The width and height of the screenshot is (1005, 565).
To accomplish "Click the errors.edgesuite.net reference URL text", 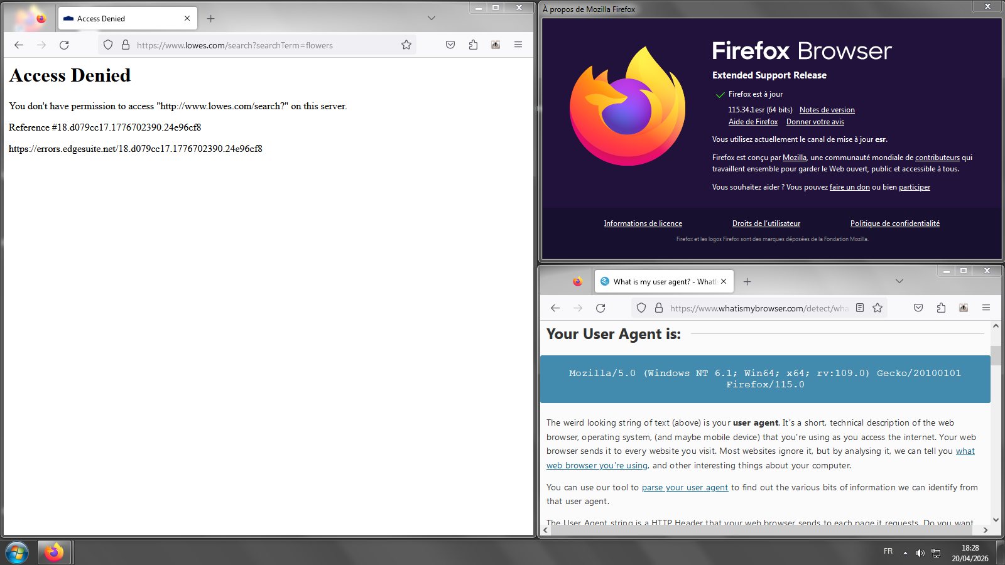I will pos(136,149).
